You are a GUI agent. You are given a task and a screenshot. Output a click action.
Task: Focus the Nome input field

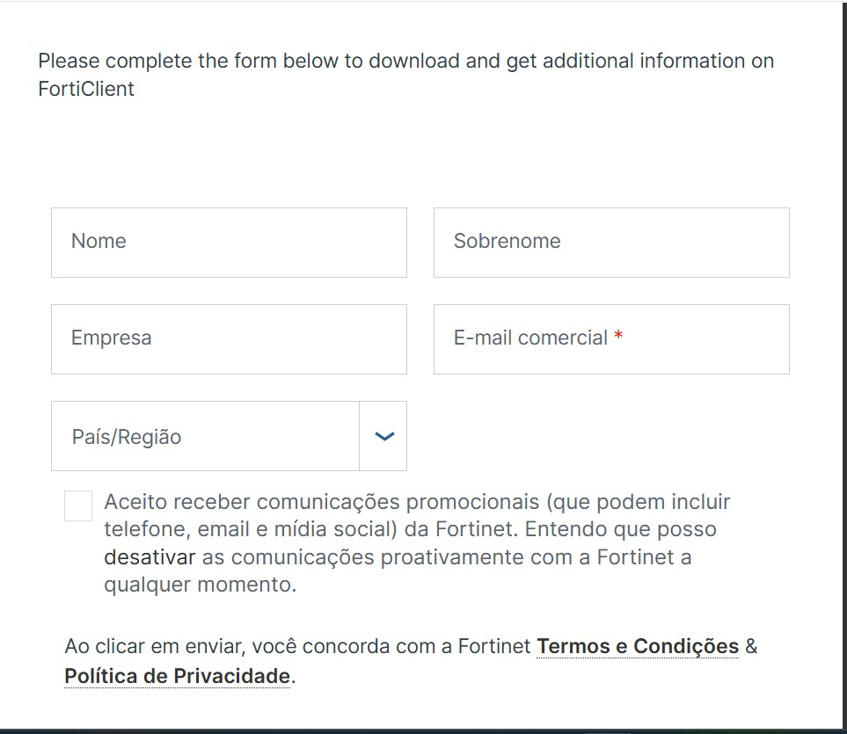[x=229, y=243]
